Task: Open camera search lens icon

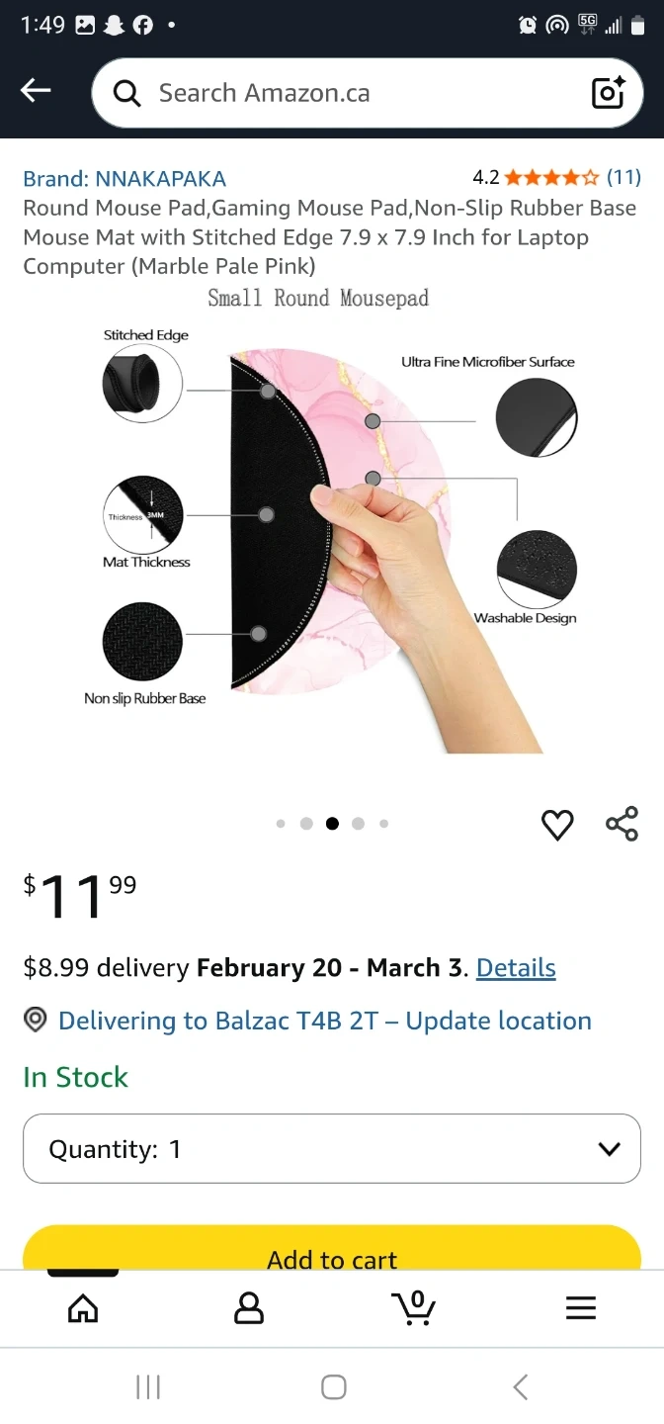Action: click(x=609, y=92)
